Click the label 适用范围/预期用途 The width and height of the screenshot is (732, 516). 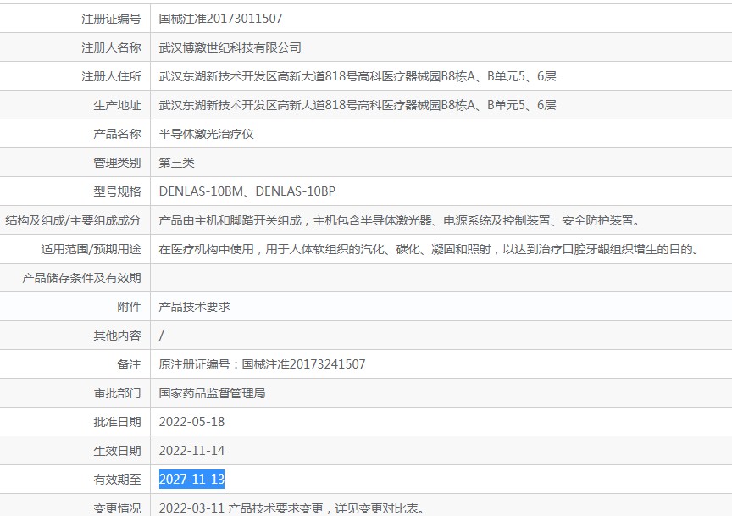tap(91, 249)
